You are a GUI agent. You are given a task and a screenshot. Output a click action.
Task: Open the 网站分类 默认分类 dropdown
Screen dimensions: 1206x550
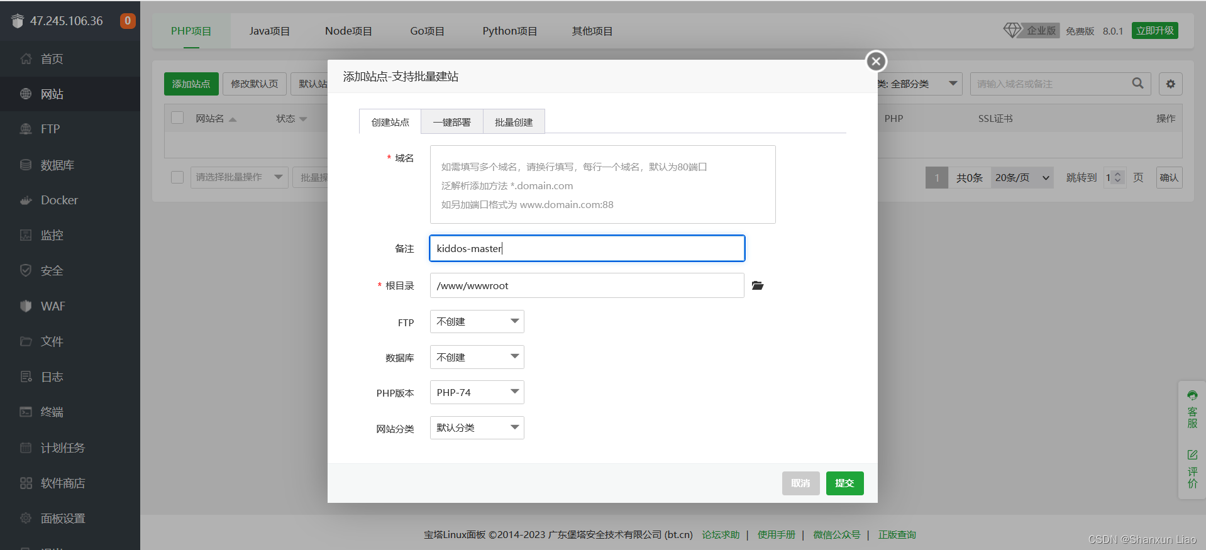tap(477, 427)
